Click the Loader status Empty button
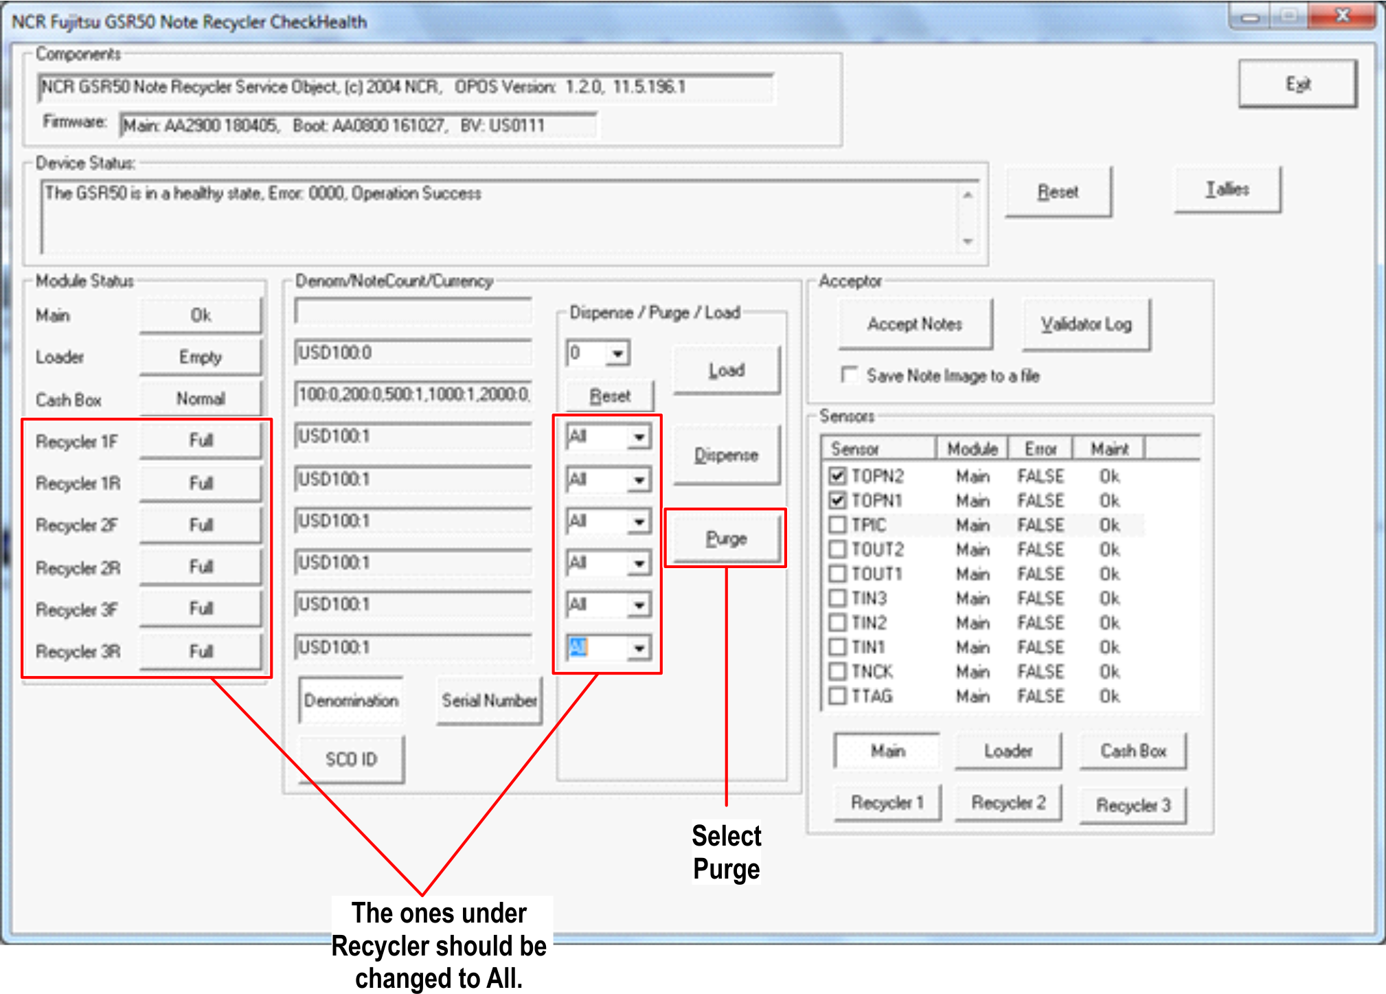The height and width of the screenshot is (994, 1386). [201, 357]
